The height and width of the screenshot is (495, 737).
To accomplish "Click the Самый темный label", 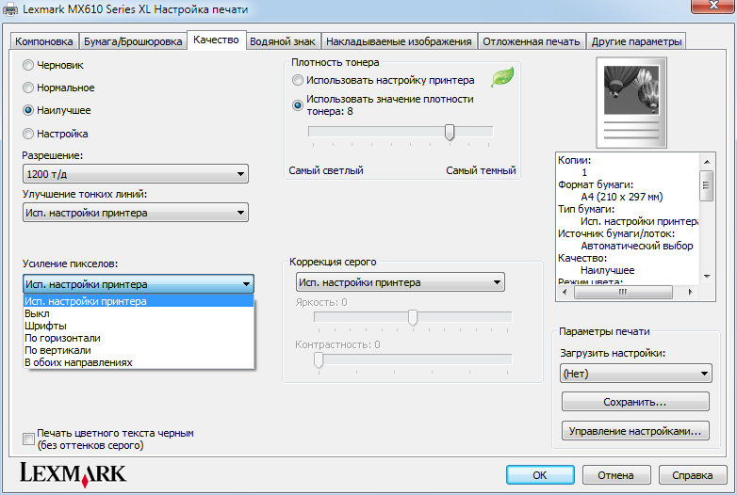I will click(481, 170).
